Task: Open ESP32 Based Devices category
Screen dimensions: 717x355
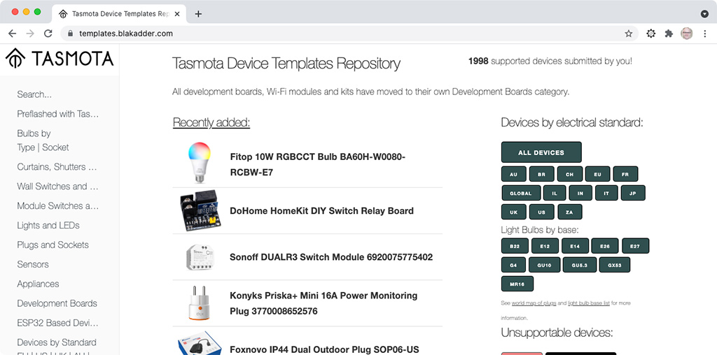Action: (57, 323)
